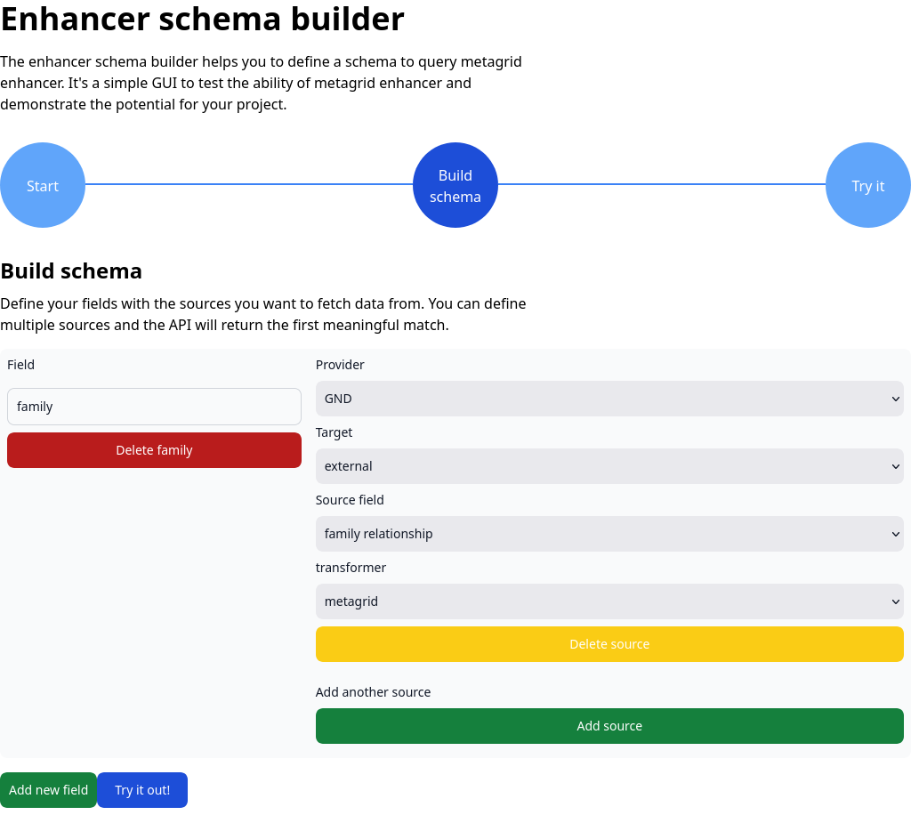Image resolution: width=911 pixels, height=815 pixels.
Task: Click the yellow Delete source button
Action: click(x=609, y=644)
